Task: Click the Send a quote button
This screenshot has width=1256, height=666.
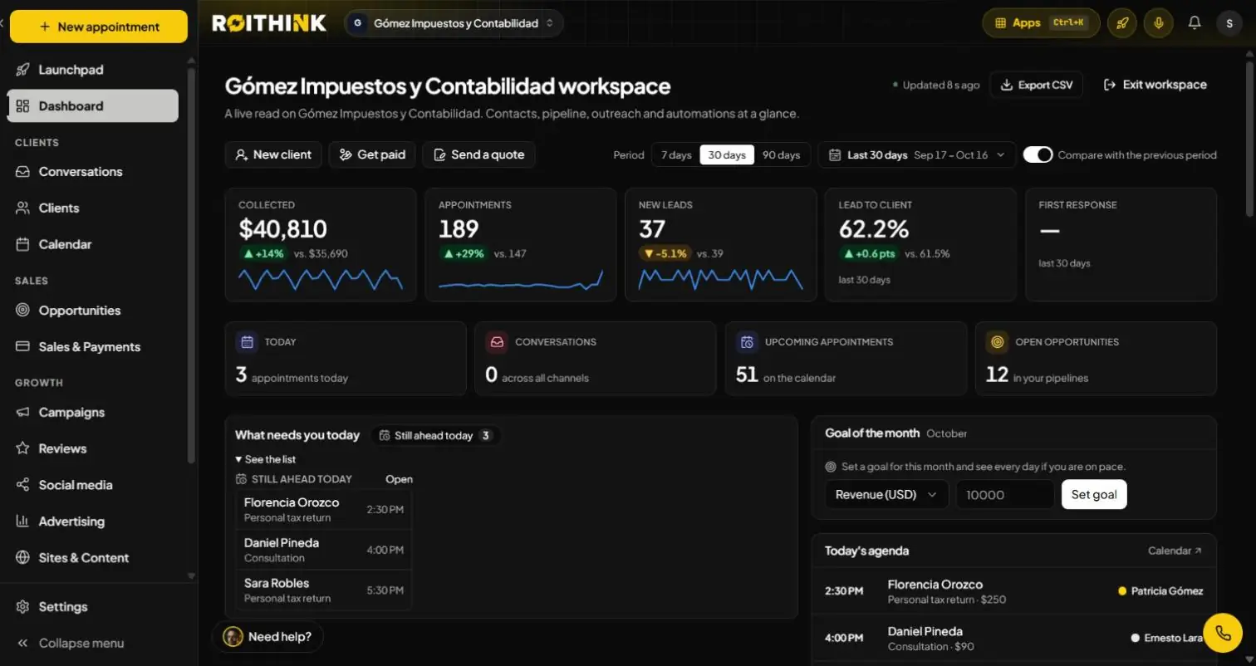Action: (478, 154)
